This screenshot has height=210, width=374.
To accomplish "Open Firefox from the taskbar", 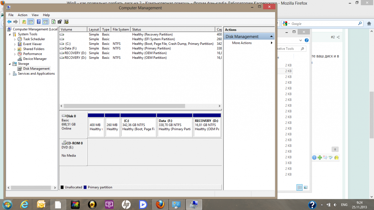I will click(x=160, y=204).
